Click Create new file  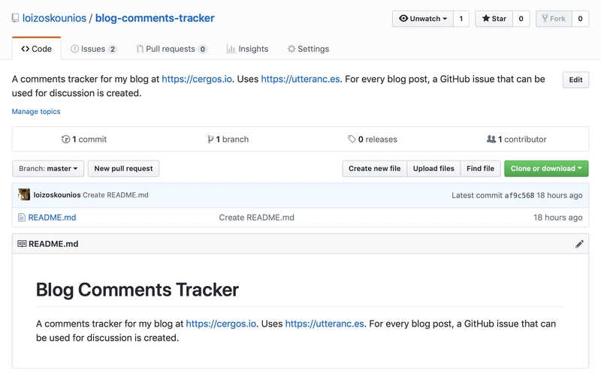[x=374, y=168]
